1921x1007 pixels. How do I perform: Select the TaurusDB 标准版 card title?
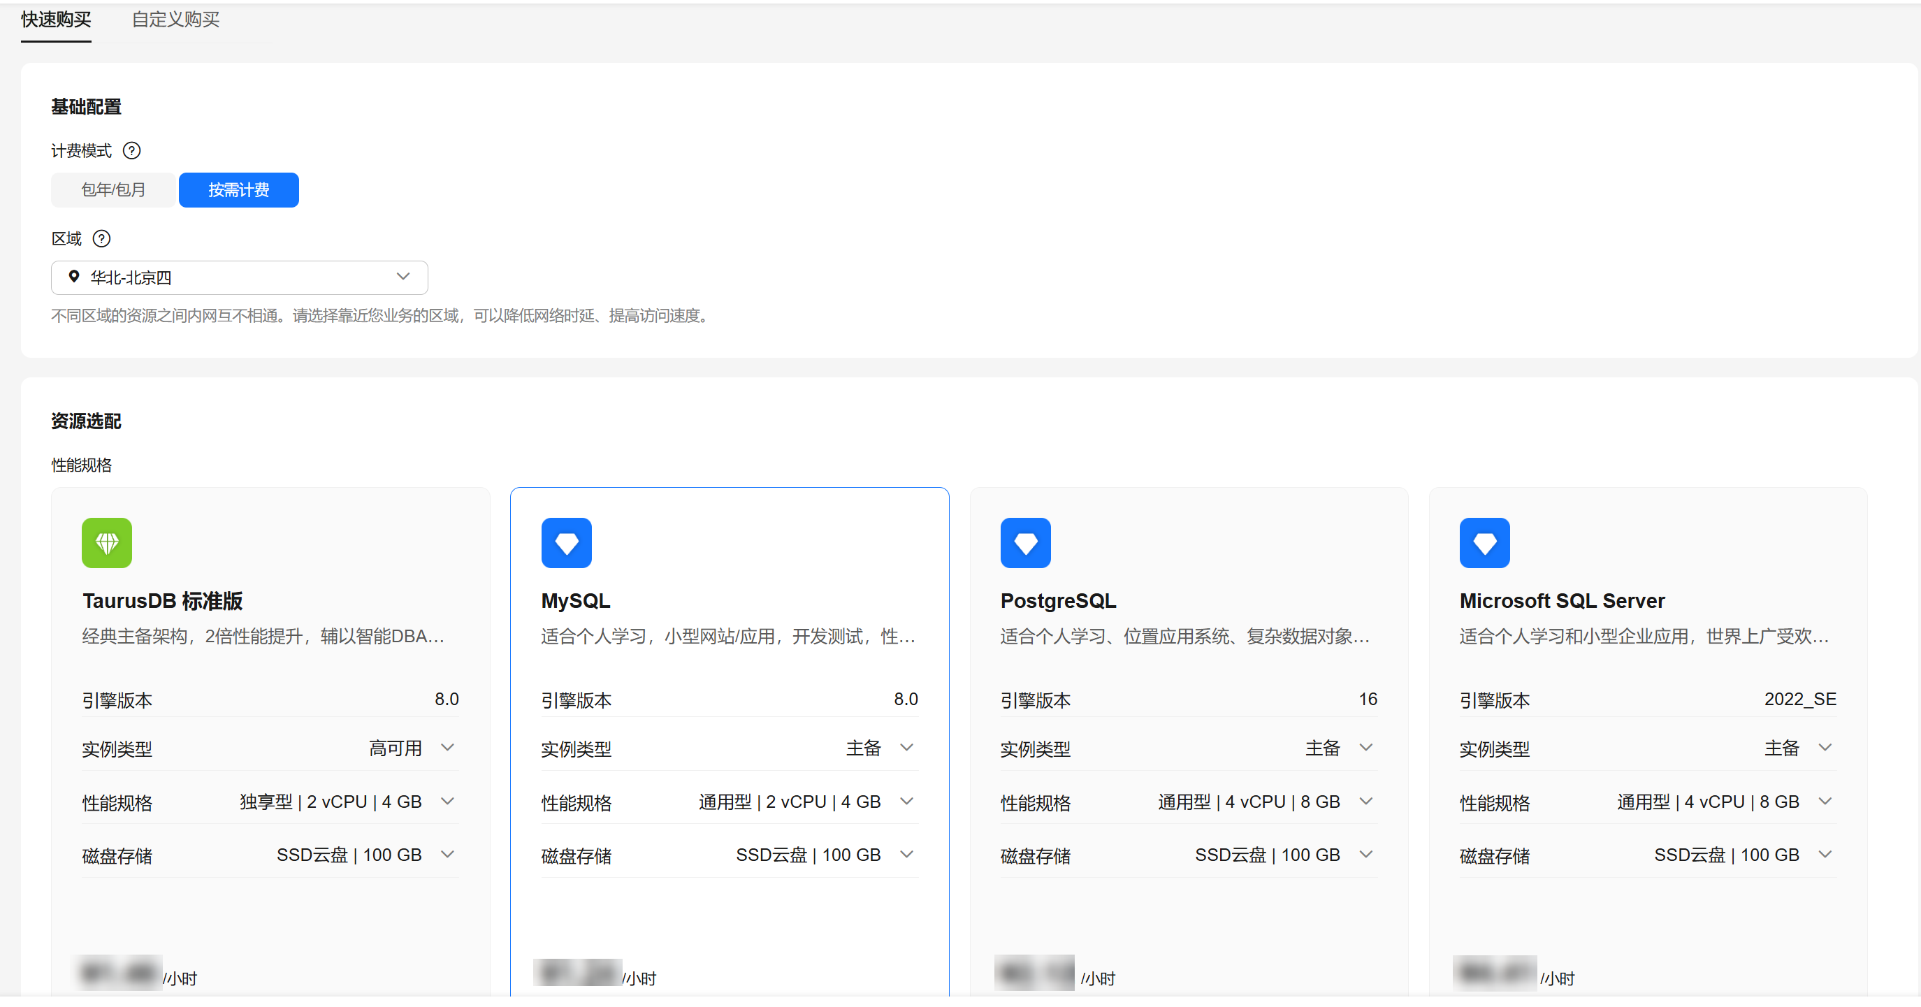tap(163, 601)
